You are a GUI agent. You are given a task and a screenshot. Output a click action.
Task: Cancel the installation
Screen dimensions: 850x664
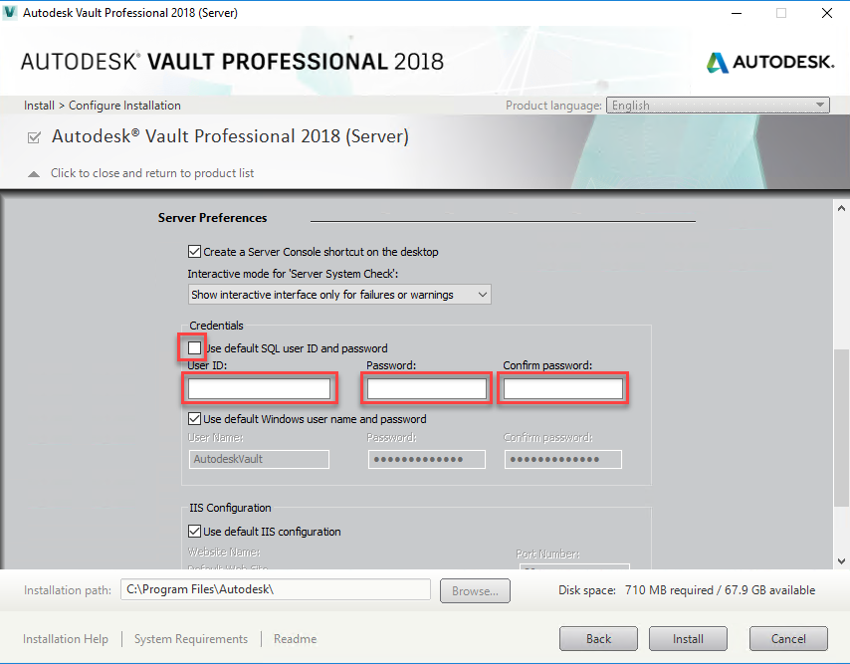tap(788, 638)
